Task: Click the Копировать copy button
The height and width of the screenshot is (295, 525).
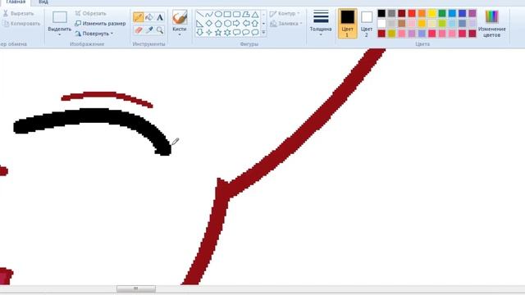Action: click(x=21, y=24)
